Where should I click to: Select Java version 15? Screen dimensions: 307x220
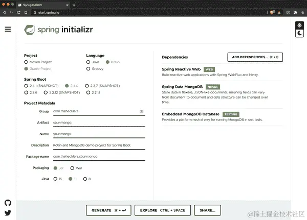(x=55, y=179)
